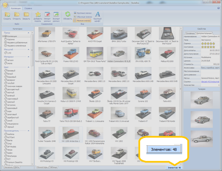222x171 pixels.
Task: Collapse the Цвет section
Action: point(28,67)
